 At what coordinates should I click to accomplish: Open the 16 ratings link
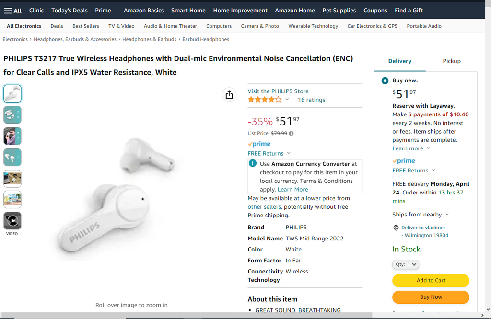tap(311, 100)
